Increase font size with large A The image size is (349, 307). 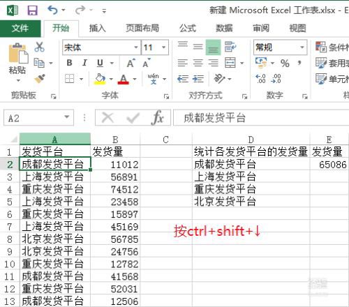click(x=131, y=63)
